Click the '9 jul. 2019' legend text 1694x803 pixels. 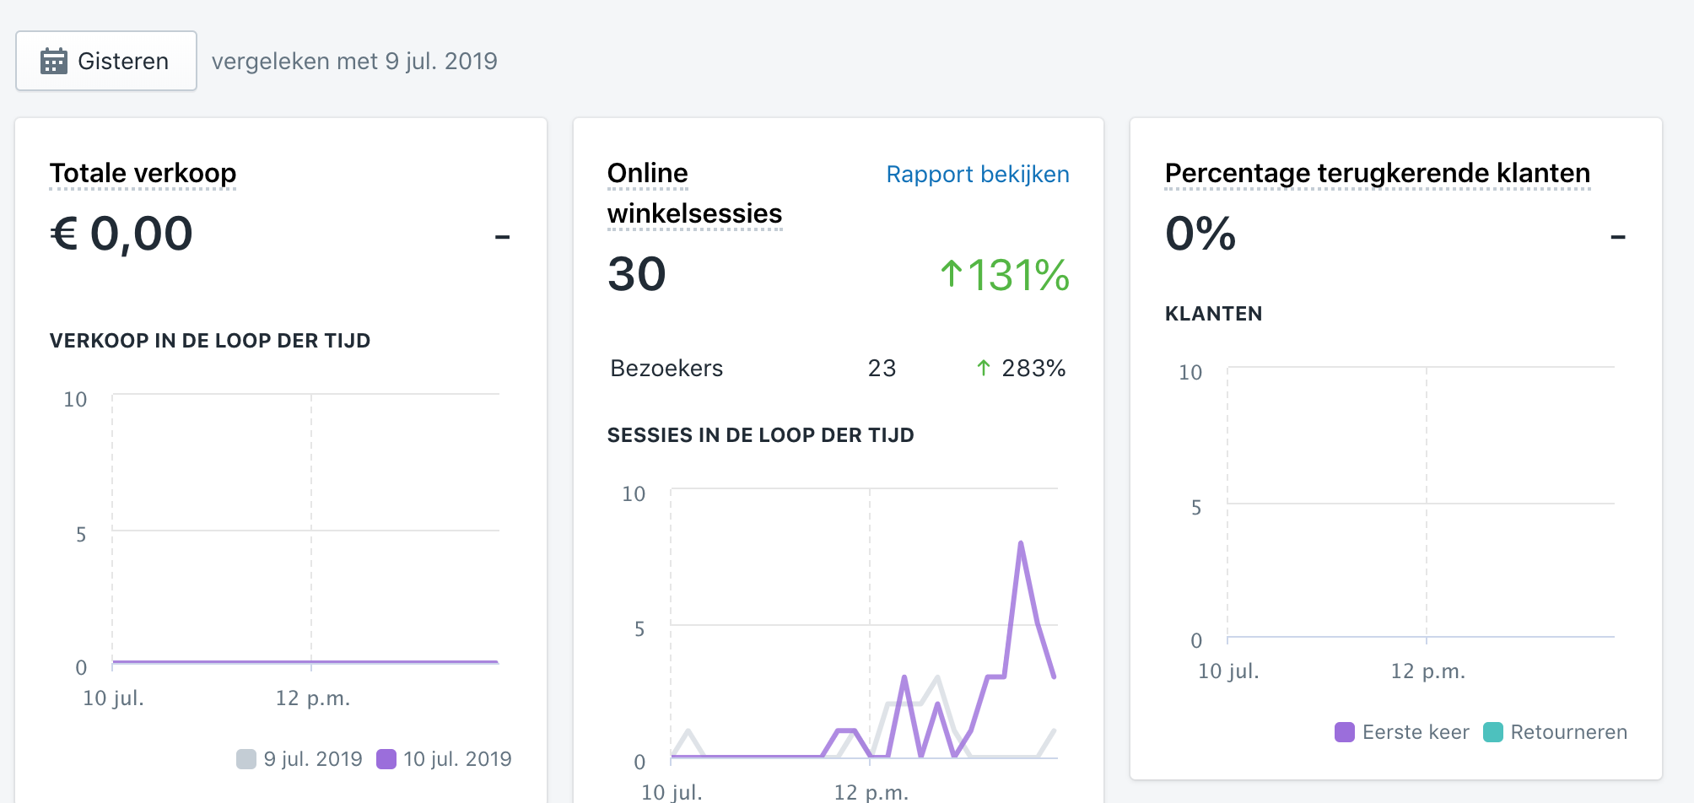click(x=313, y=759)
